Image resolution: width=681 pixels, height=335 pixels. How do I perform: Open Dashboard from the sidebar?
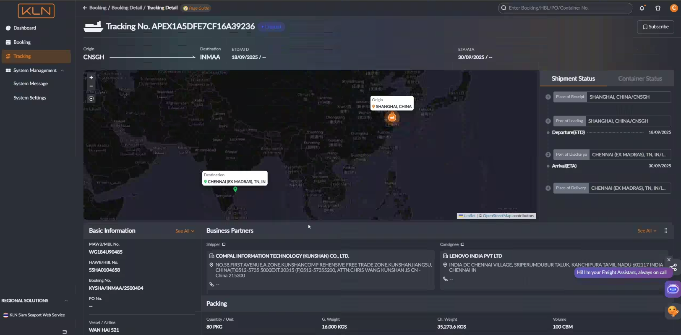[25, 28]
